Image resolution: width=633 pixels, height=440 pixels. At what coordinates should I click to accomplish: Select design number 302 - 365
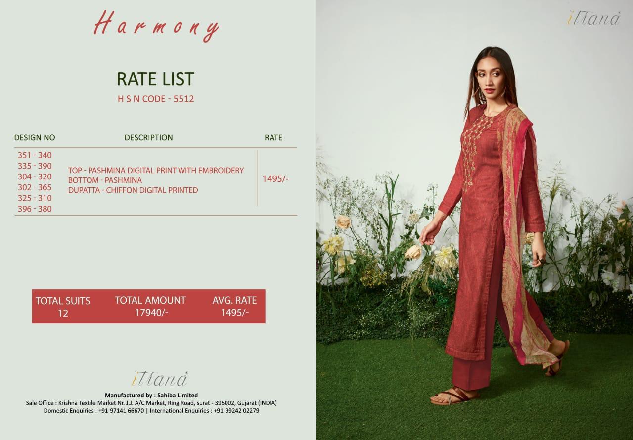[35, 187]
